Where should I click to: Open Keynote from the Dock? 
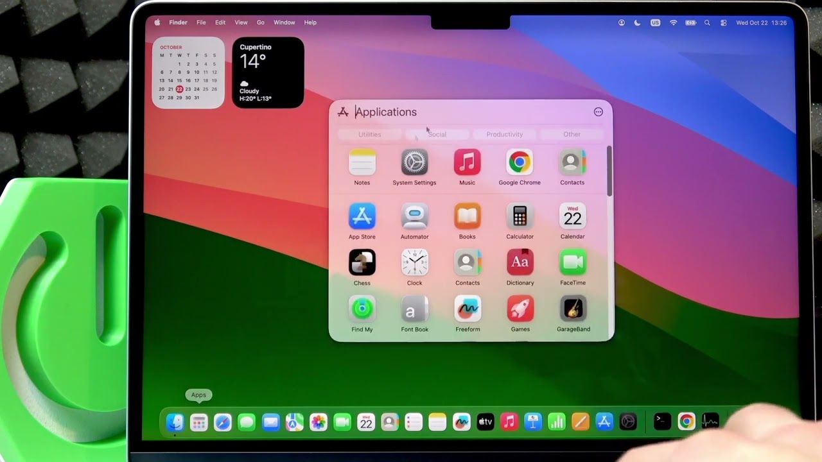coord(533,422)
